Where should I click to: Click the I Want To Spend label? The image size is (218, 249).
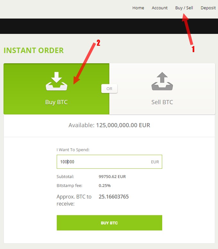click(73, 150)
